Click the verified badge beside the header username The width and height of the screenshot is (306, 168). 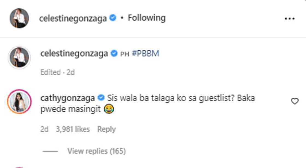tap(113, 18)
